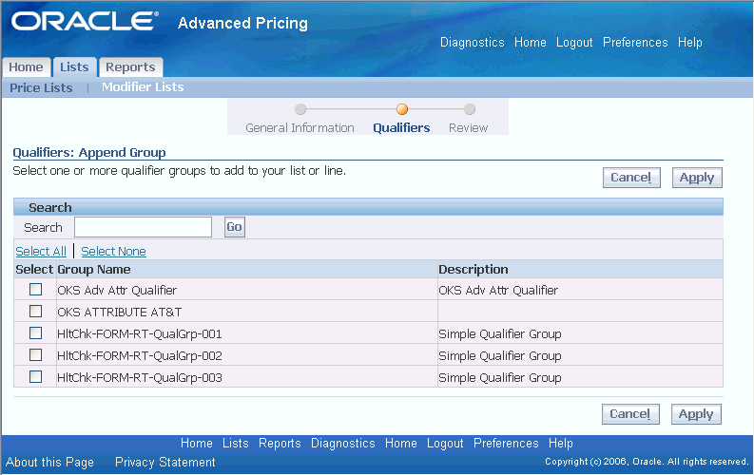Viewport: 754px width, 475px height.
Task: Click group name HltChk-FORM-RT-QualGrp-003
Action: [x=140, y=377]
